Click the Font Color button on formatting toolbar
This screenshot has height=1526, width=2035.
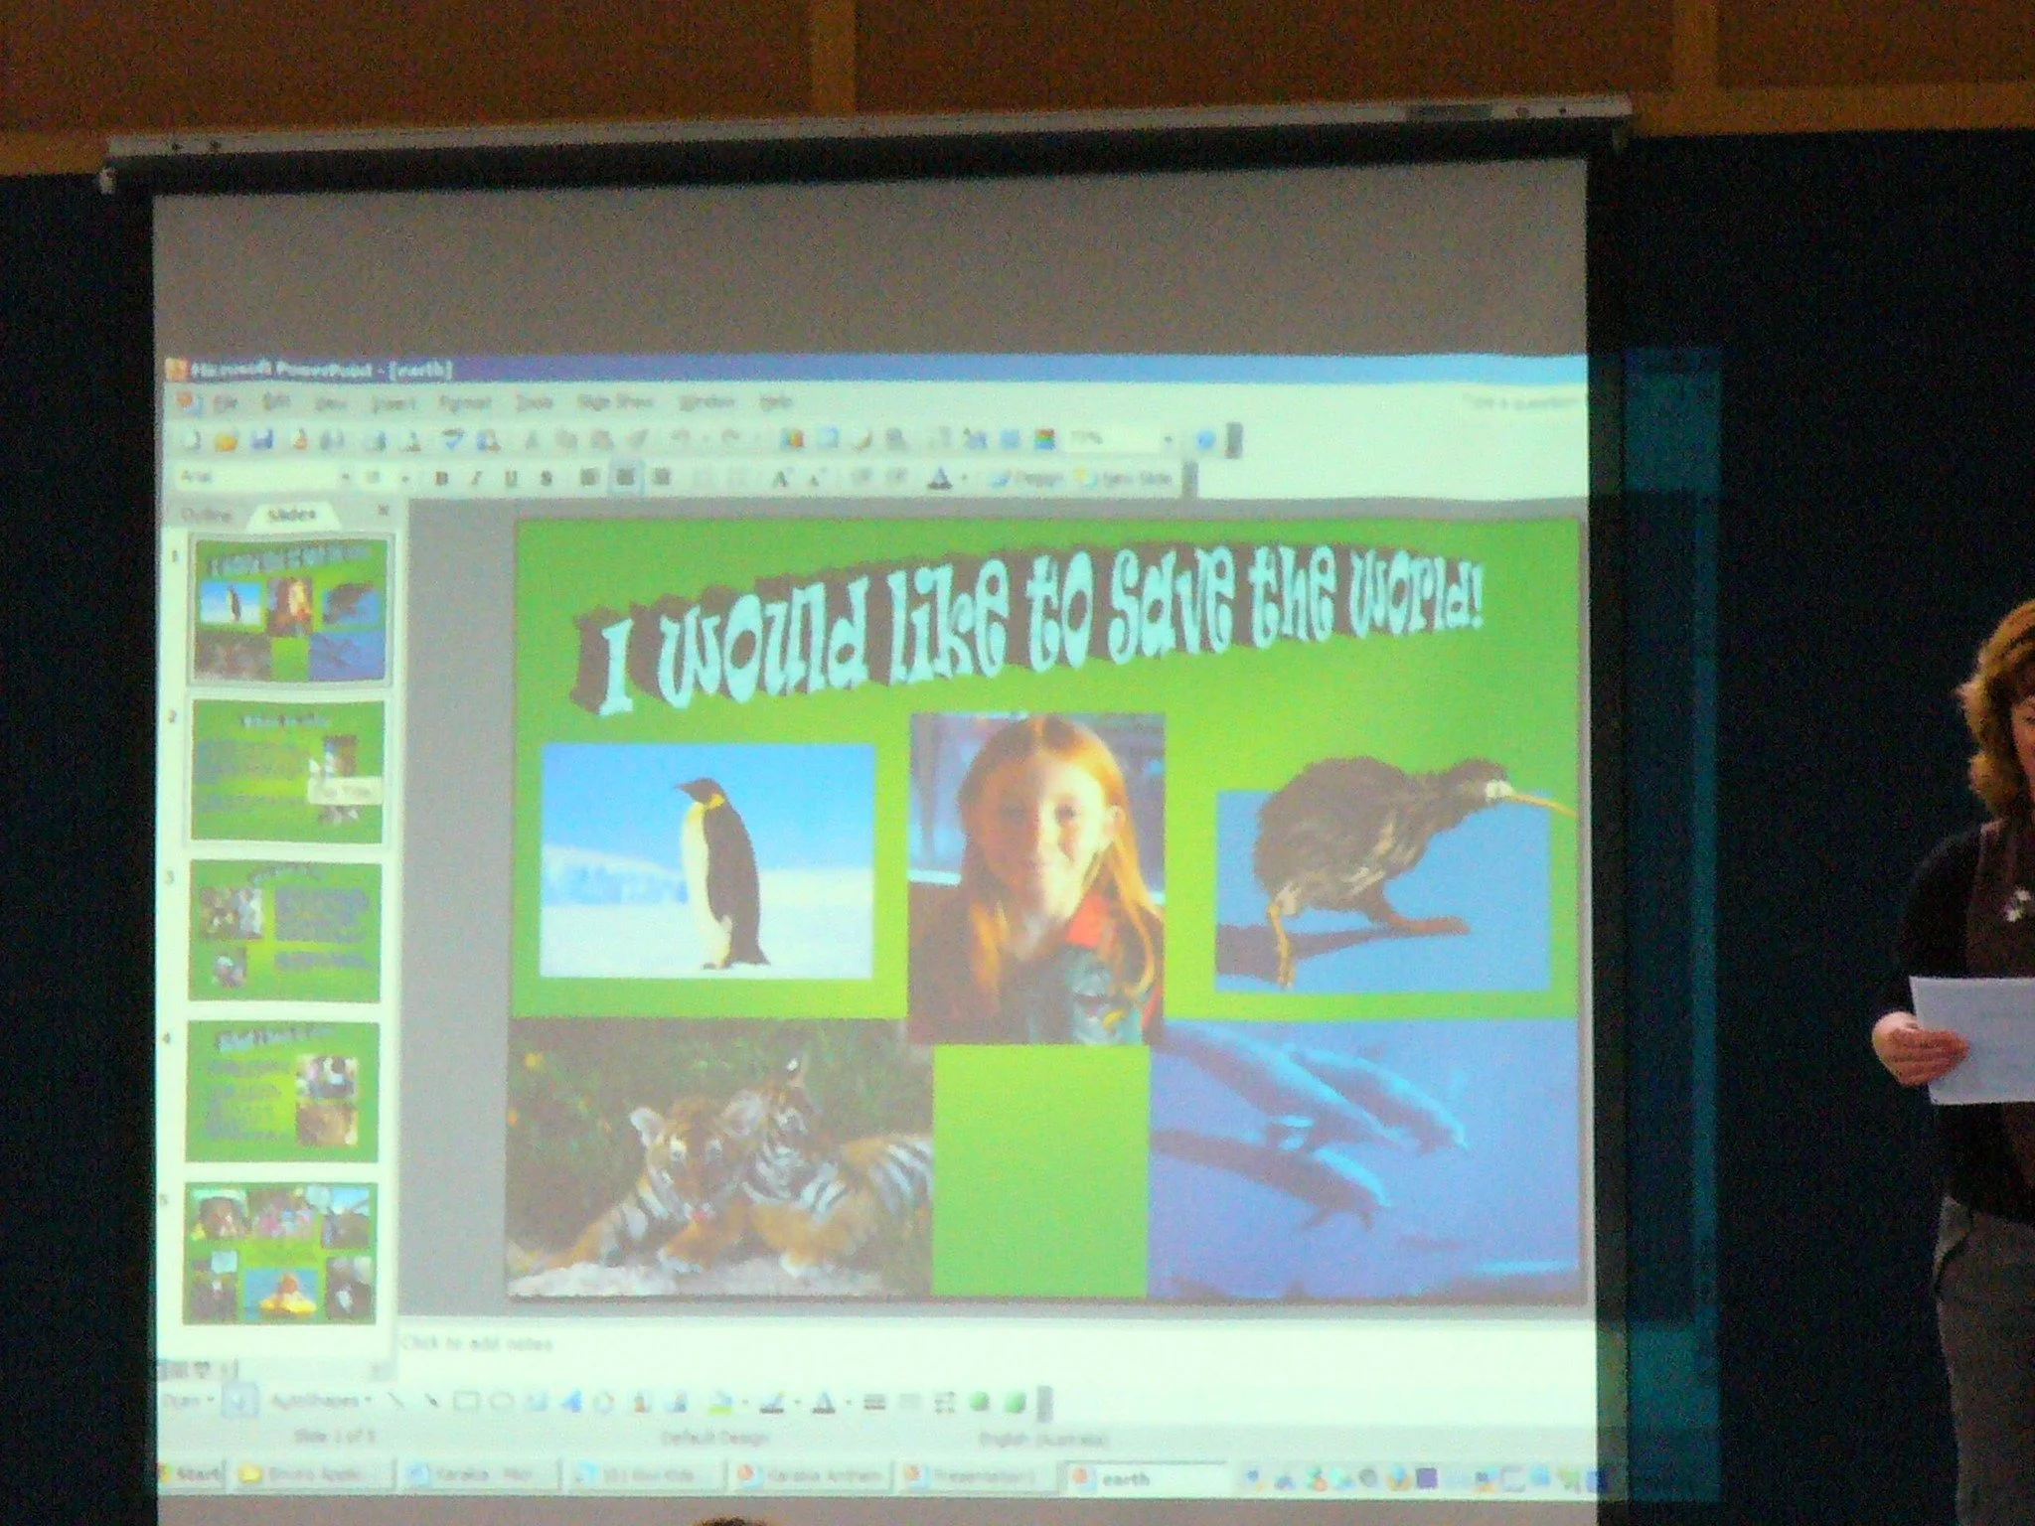click(x=939, y=479)
